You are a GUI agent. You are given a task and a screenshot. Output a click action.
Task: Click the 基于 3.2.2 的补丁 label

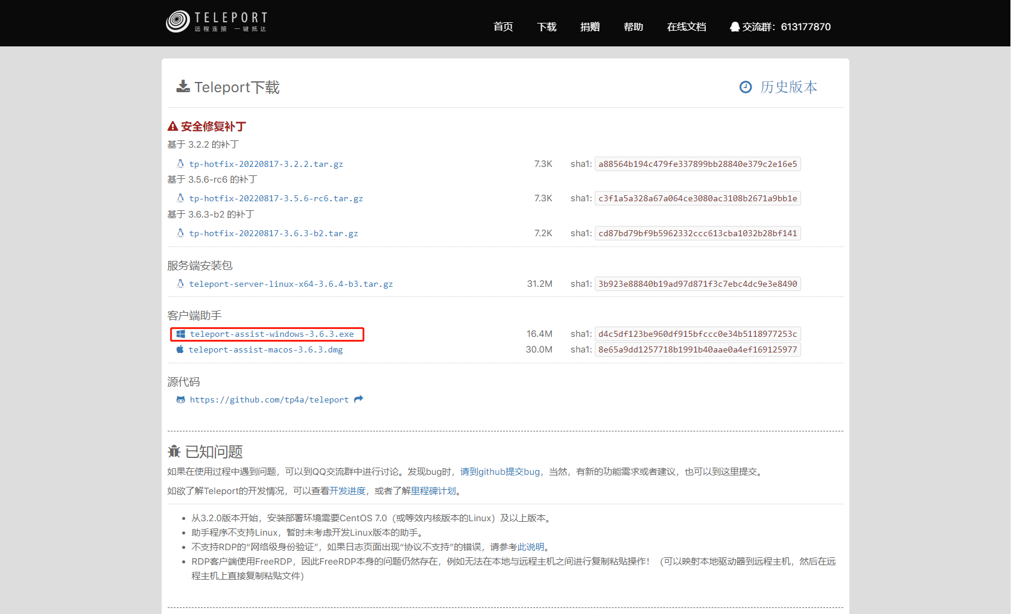(x=203, y=145)
